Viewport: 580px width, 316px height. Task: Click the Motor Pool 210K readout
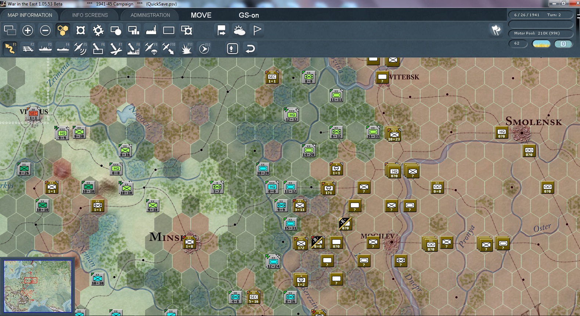click(541, 33)
